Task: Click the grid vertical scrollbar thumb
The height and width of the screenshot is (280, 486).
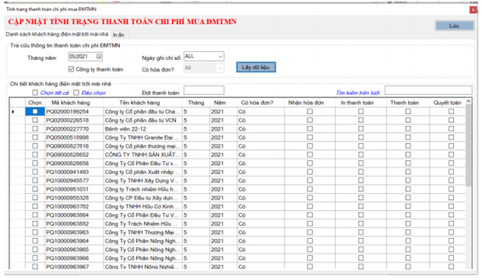Action: click(x=468, y=145)
